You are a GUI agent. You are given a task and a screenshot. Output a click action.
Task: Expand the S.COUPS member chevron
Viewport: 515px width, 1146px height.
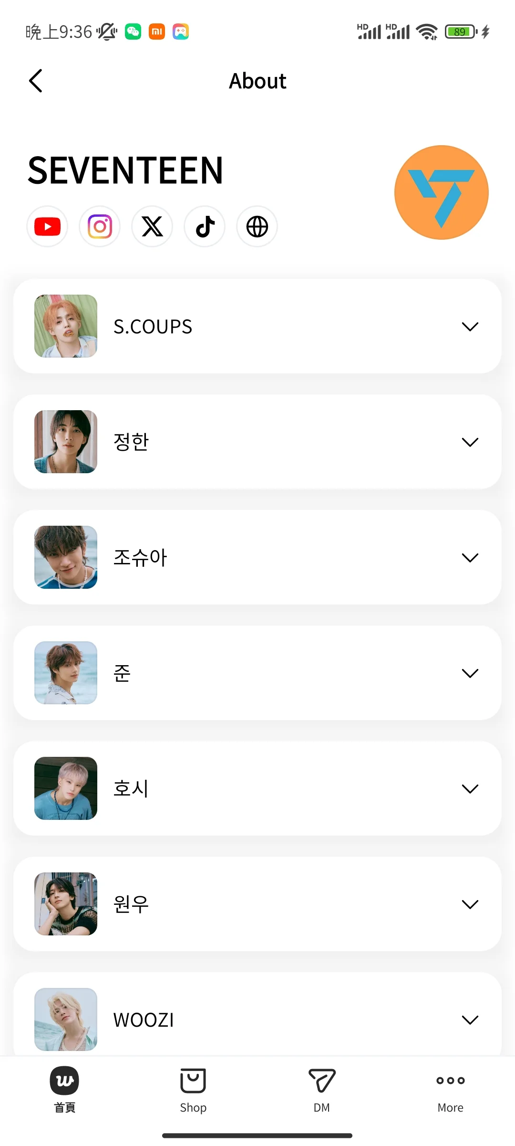[470, 327]
